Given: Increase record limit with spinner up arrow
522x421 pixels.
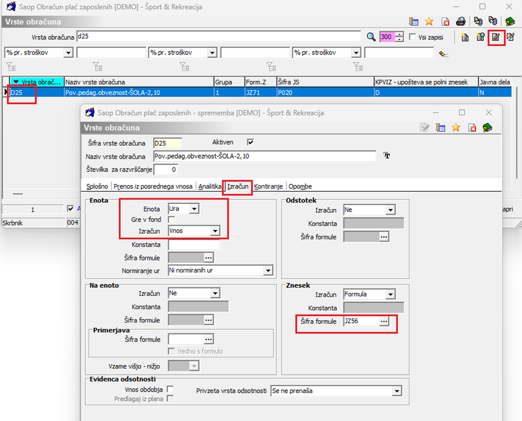Looking at the screenshot, I should pos(399,35).
